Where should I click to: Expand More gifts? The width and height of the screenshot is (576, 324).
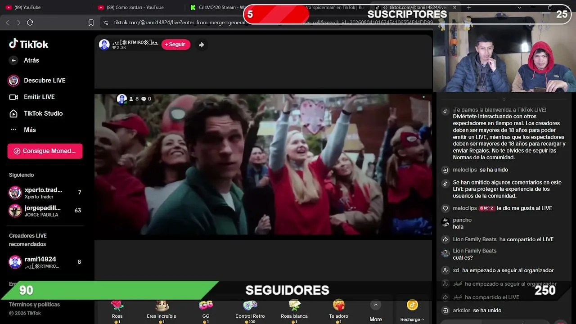coord(376,311)
